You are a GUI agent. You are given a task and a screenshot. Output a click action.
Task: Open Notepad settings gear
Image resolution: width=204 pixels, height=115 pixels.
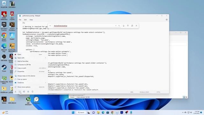tap(167, 20)
